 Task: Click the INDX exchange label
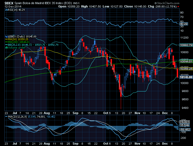tap(76, 3)
